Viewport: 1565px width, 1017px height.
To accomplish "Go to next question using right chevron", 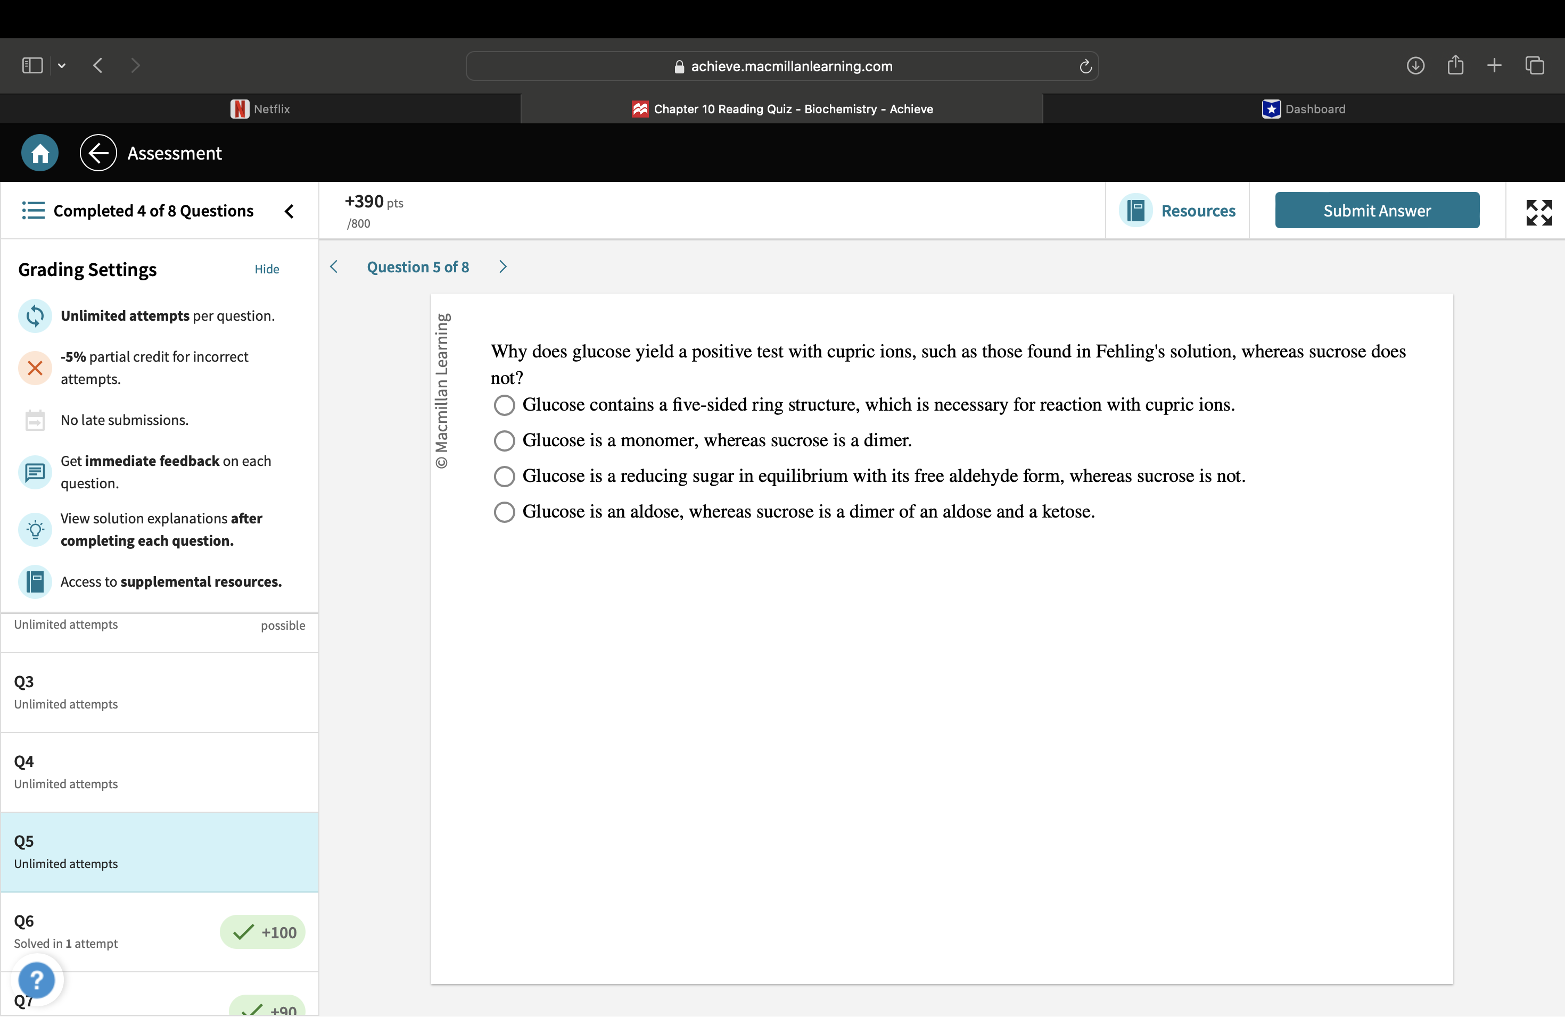I will [503, 266].
